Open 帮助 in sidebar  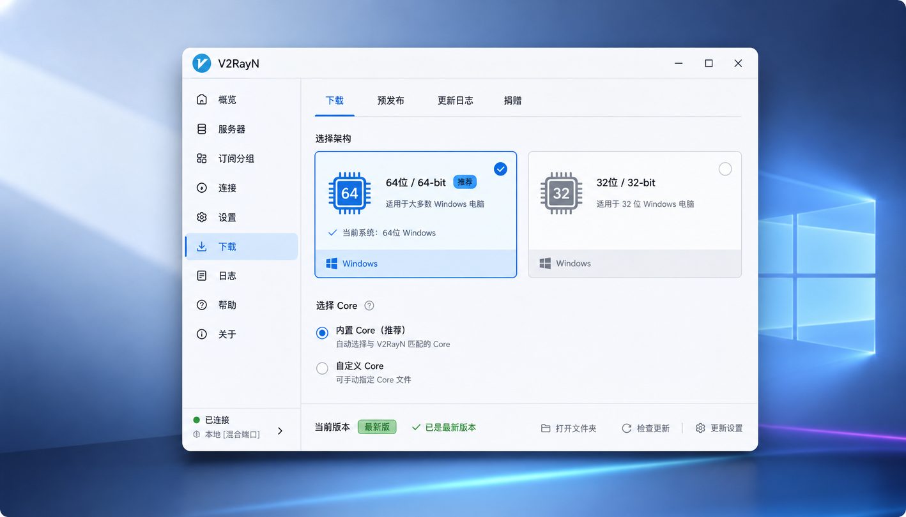pos(242,305)
